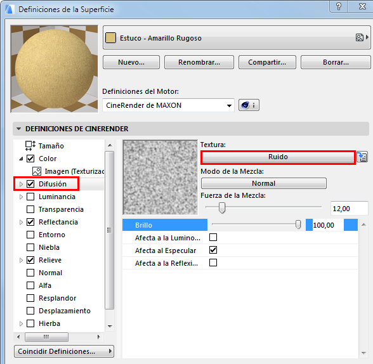The image size is (373, 364).
Task: Click the texture load icon next to Ruido
Action: tap(362, 157)
